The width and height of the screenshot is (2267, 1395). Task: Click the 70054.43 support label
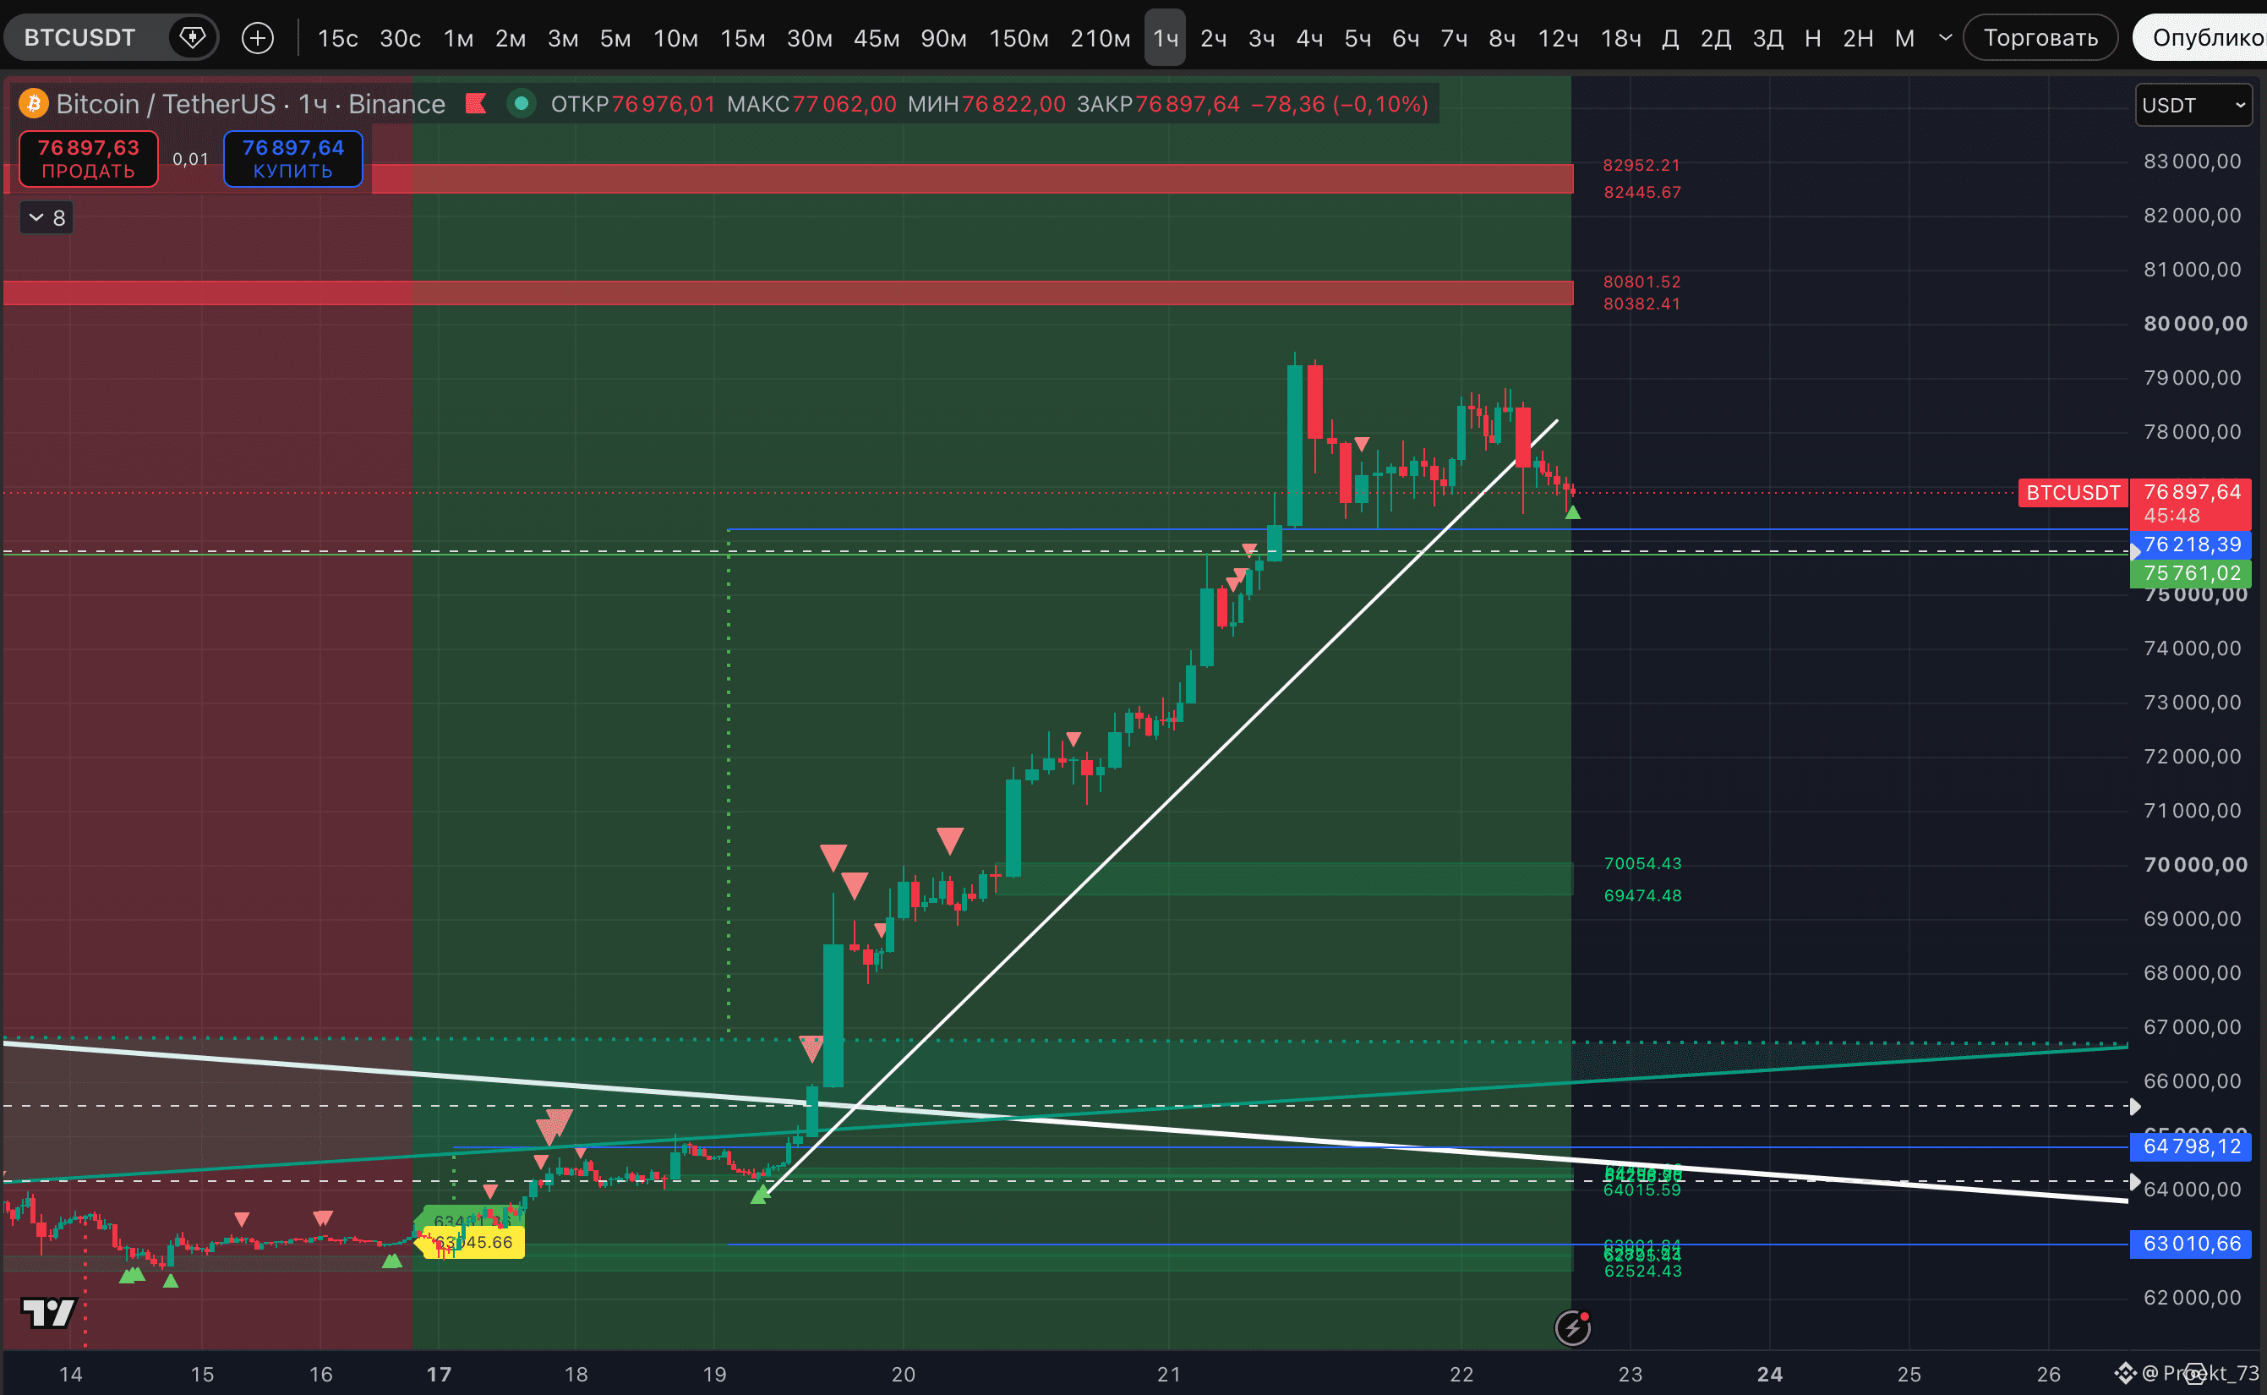[x=1642, y=863]
